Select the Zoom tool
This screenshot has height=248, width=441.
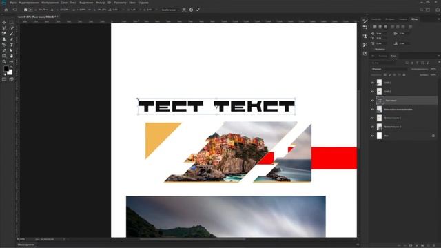pyautogui.click(x=4, y=61)
